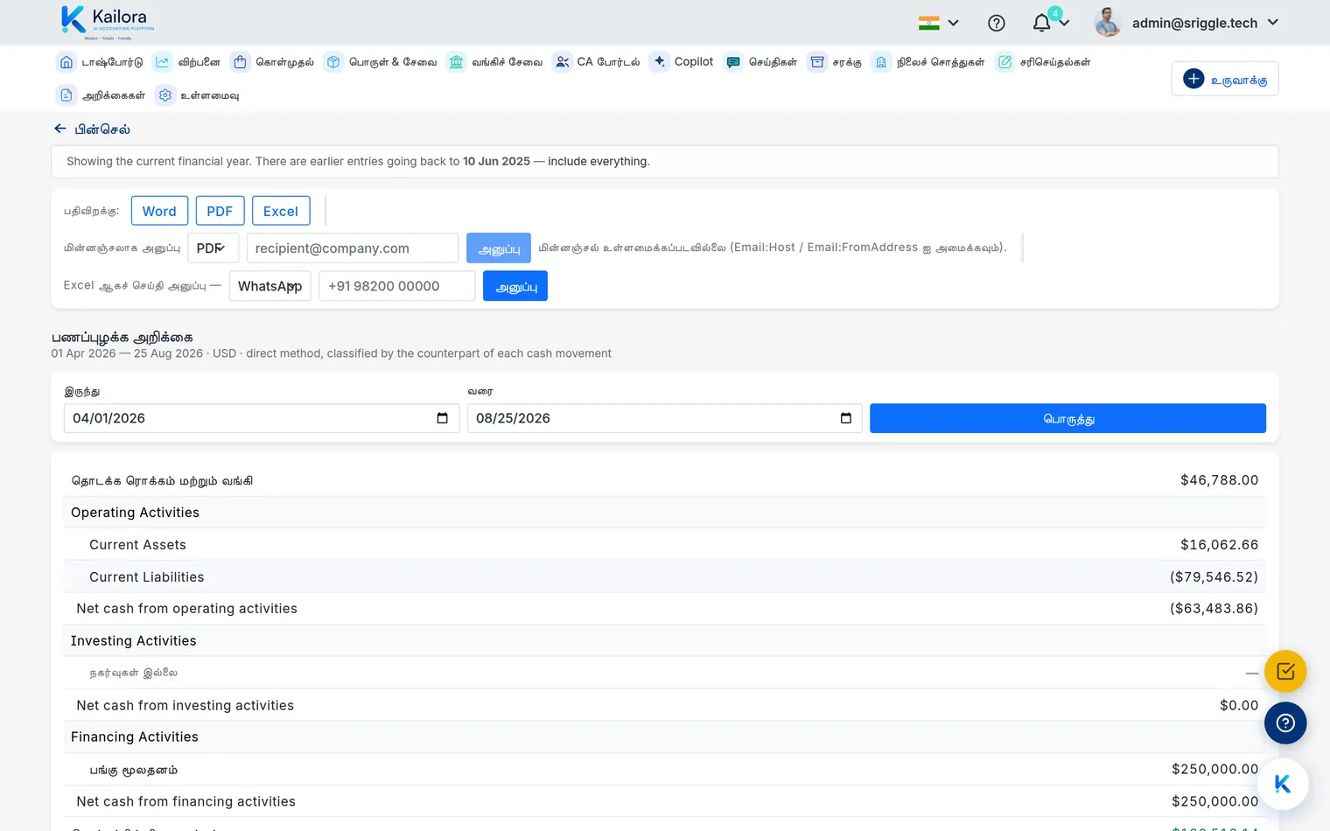Click the yellow task checklist floating button

tap(1285, 672)
